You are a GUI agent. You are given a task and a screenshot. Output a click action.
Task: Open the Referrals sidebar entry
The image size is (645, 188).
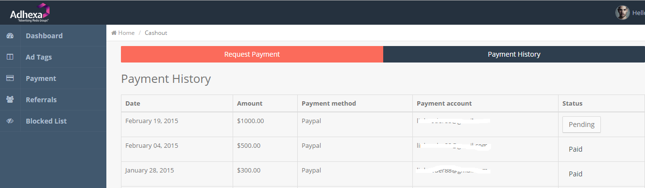(53, 100)
